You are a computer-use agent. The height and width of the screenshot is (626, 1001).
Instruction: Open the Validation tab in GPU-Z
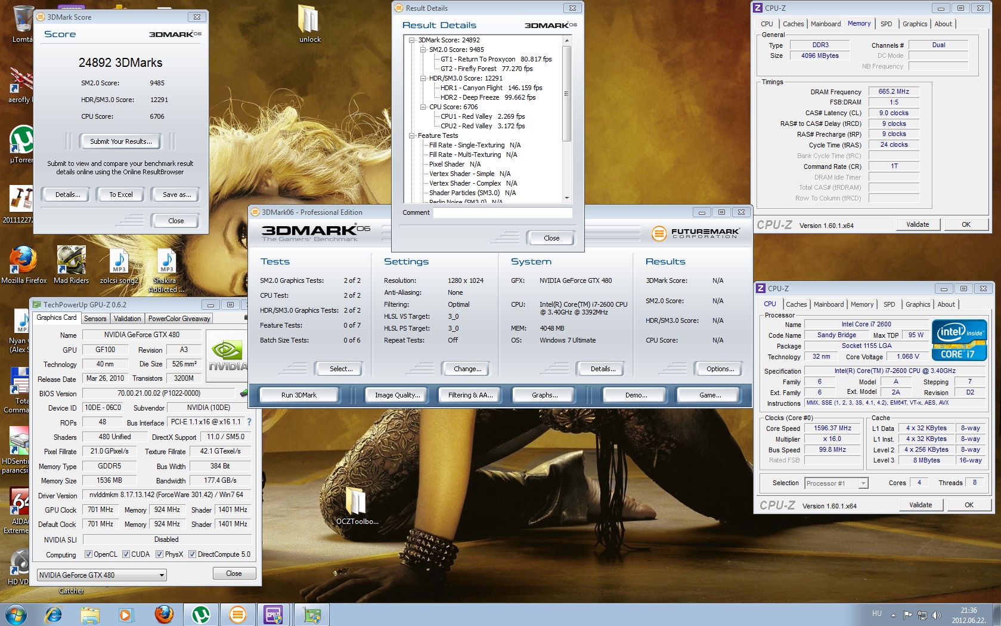(x=128, y=319)
